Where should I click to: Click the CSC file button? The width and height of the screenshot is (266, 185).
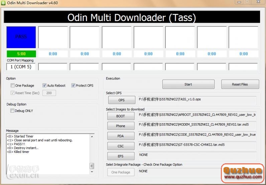point(121,146)
